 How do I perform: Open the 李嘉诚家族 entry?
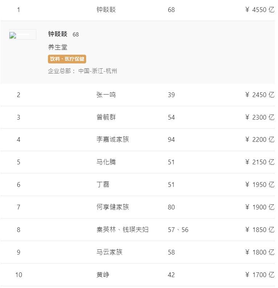(x=113, y=140)
